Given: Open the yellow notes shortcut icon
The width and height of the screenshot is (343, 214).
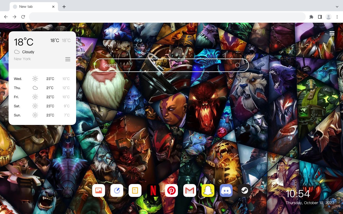Looking at the screenshot, I should pos(135,190).
